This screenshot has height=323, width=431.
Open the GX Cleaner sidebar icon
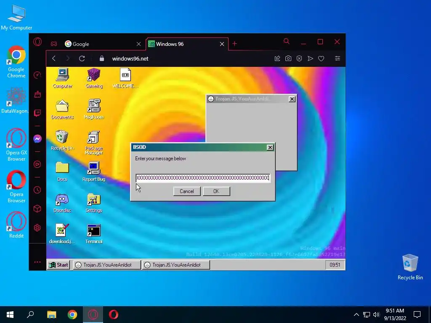tap(37, 94)
